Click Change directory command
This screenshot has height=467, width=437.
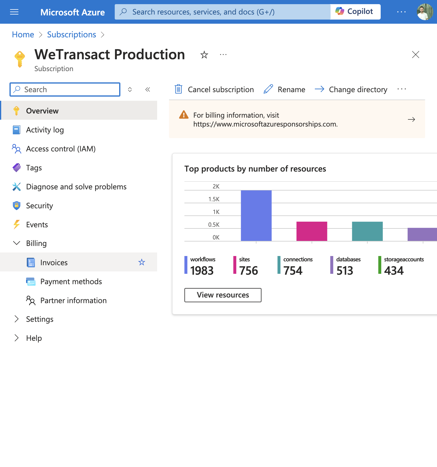click(351, 89)
